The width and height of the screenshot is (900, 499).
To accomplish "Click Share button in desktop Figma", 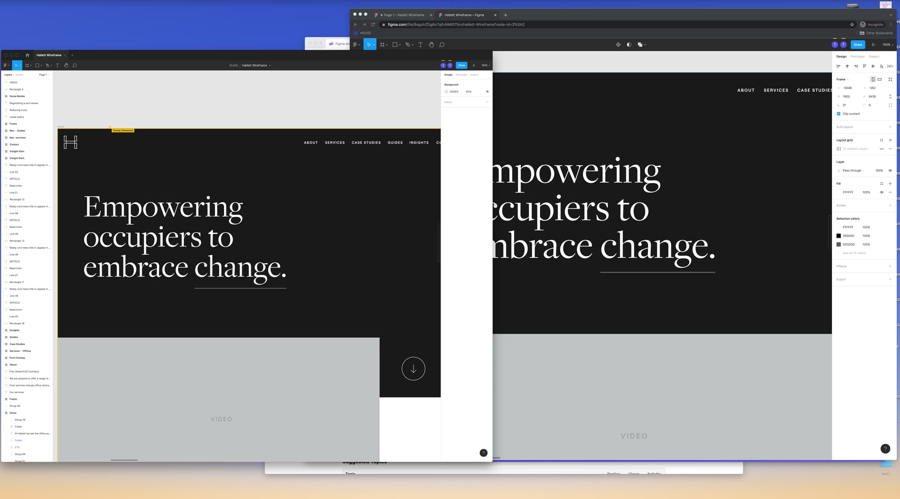I will [462, 66].
